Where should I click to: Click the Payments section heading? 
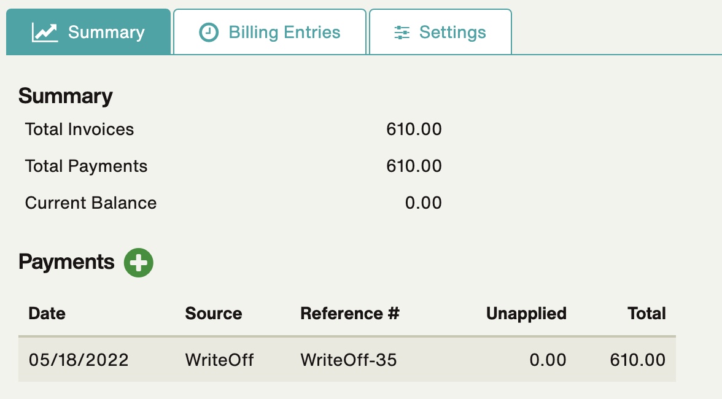click(x=66, y=262)
